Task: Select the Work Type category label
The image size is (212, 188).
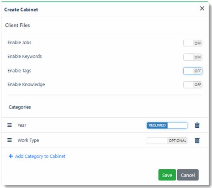Action: coord(28,140)
